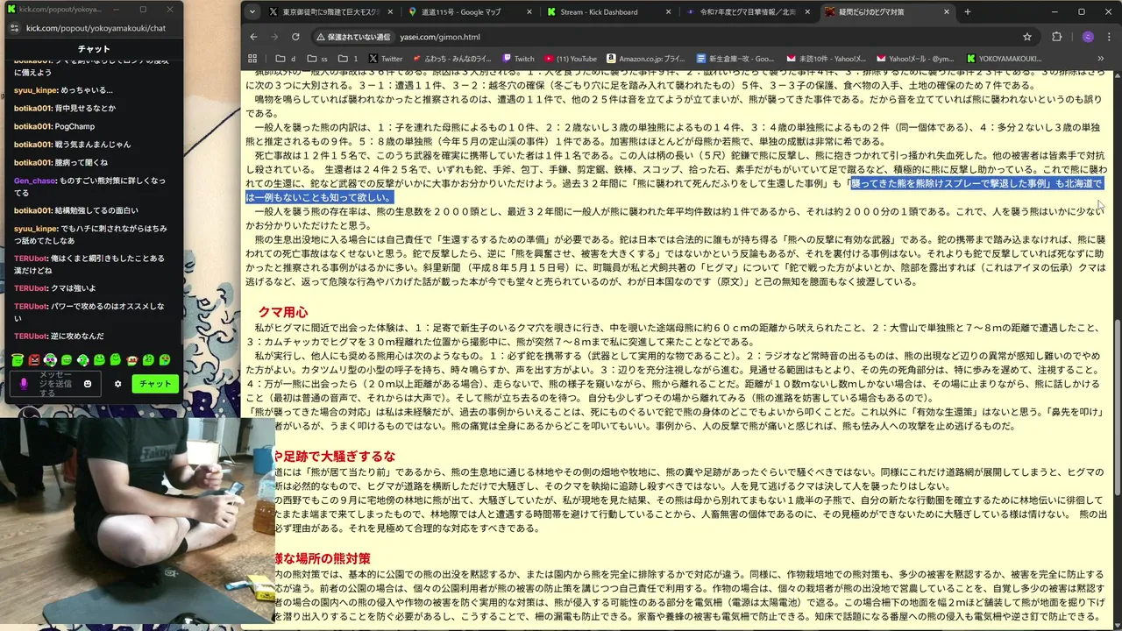Click syuu_kinpe's めっちゃいる message username
The image size is (1122, 631).
click(36, 90)
